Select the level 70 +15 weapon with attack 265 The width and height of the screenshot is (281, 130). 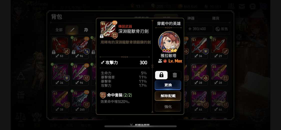pyautogui.click(x=80, y=101)
